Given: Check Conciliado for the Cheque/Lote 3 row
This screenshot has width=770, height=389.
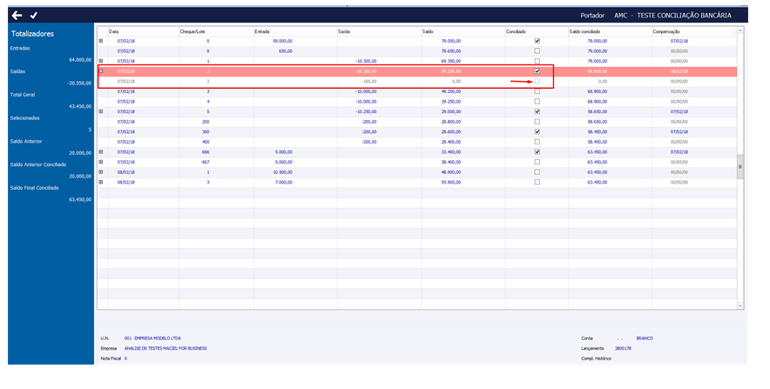Looking at the screenshot, I should pos(537,91).
